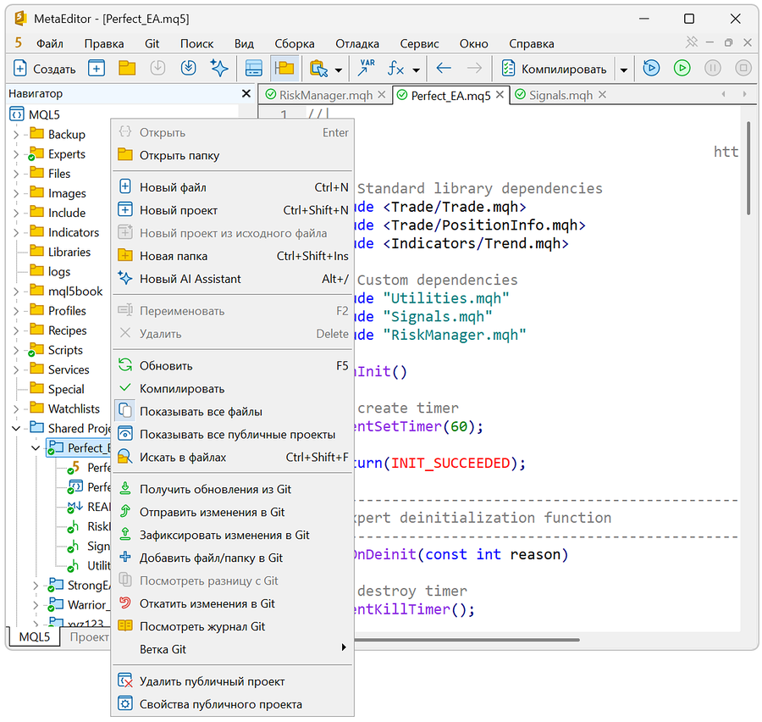Click the blue download arrow toolbar icon
The image size is (762, 722).
point(188,68)
